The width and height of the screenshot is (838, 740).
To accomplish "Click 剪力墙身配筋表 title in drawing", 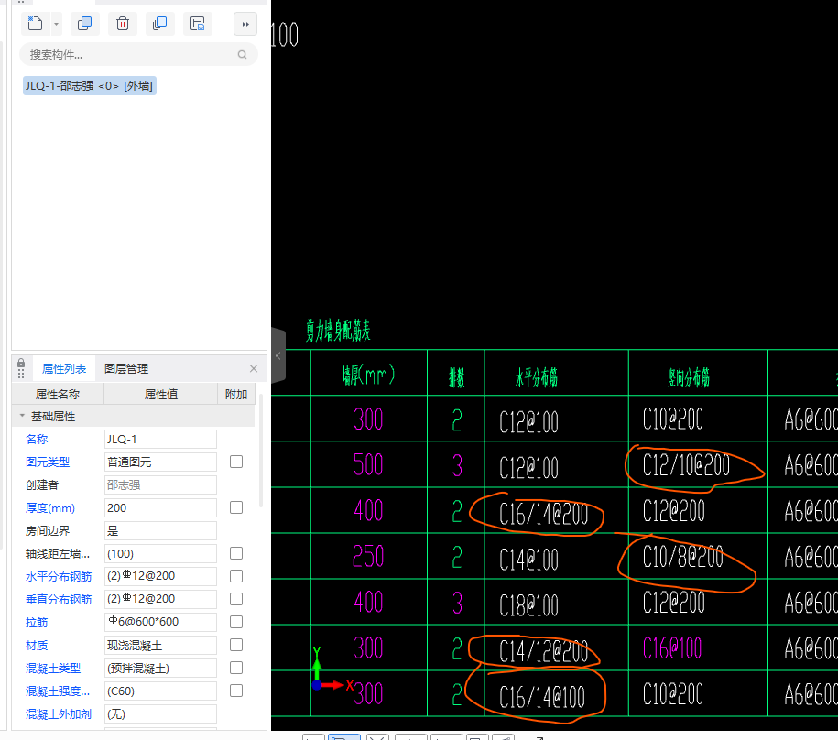I will point(338,331).
